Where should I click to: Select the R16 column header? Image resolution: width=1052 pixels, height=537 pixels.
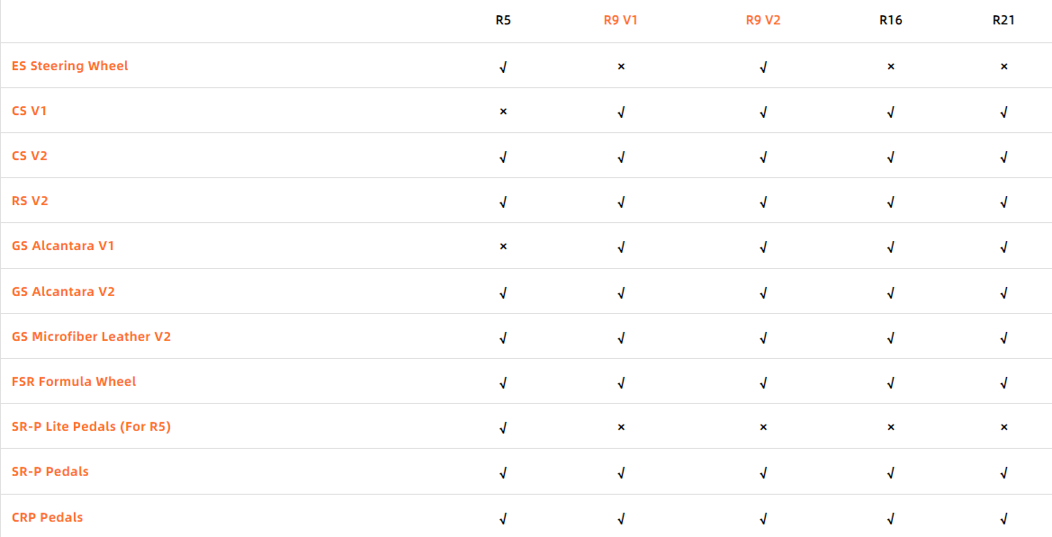(891, 20)
